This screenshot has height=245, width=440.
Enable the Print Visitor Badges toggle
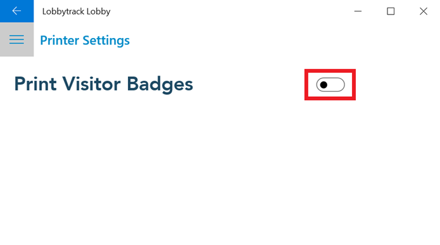330,85
